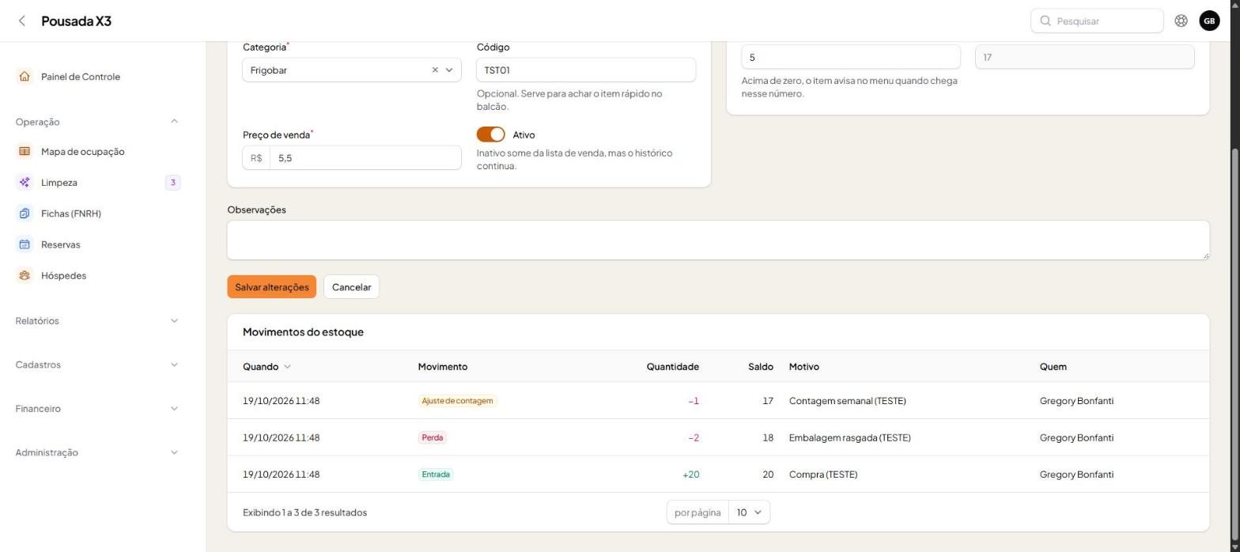Open Painel de Controle home icon
Image resolution: width=1240 pixels, height=552 pixels.
[25, 77]
